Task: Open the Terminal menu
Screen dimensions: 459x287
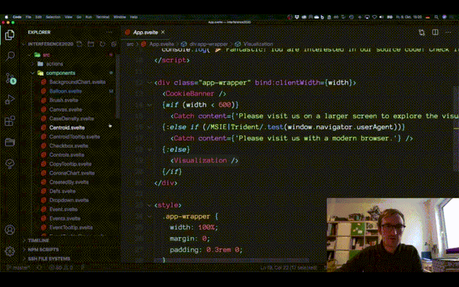Action: (103, 17)
